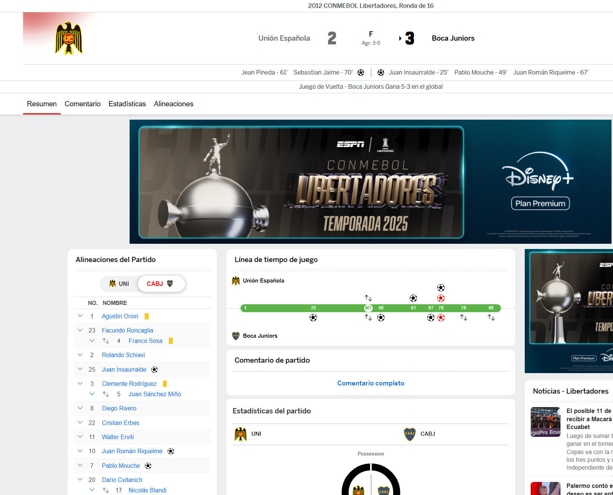This screenshot has width=613, height=495.
Task: Click minute 25 marker on green timeline bar
Action: point(313,308)
